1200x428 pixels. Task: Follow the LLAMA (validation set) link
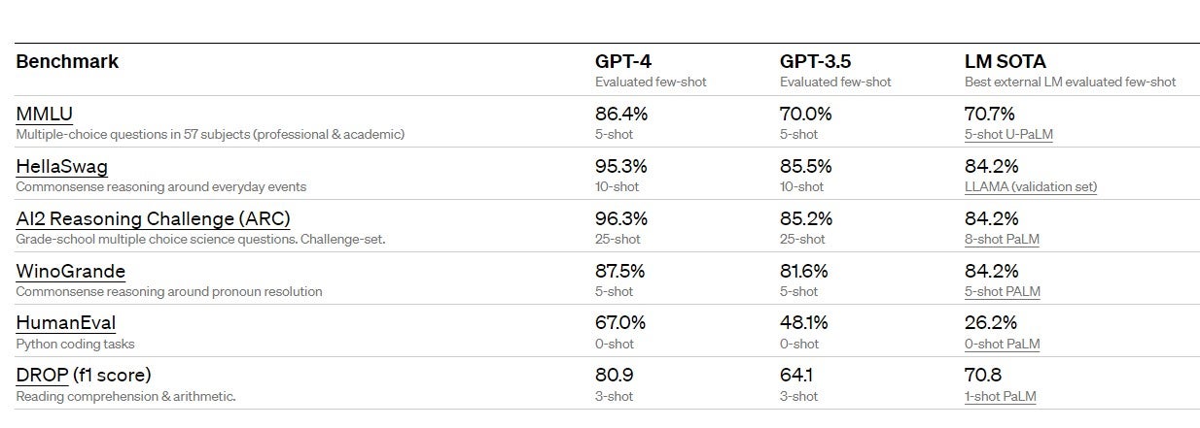pos(1031,187)
